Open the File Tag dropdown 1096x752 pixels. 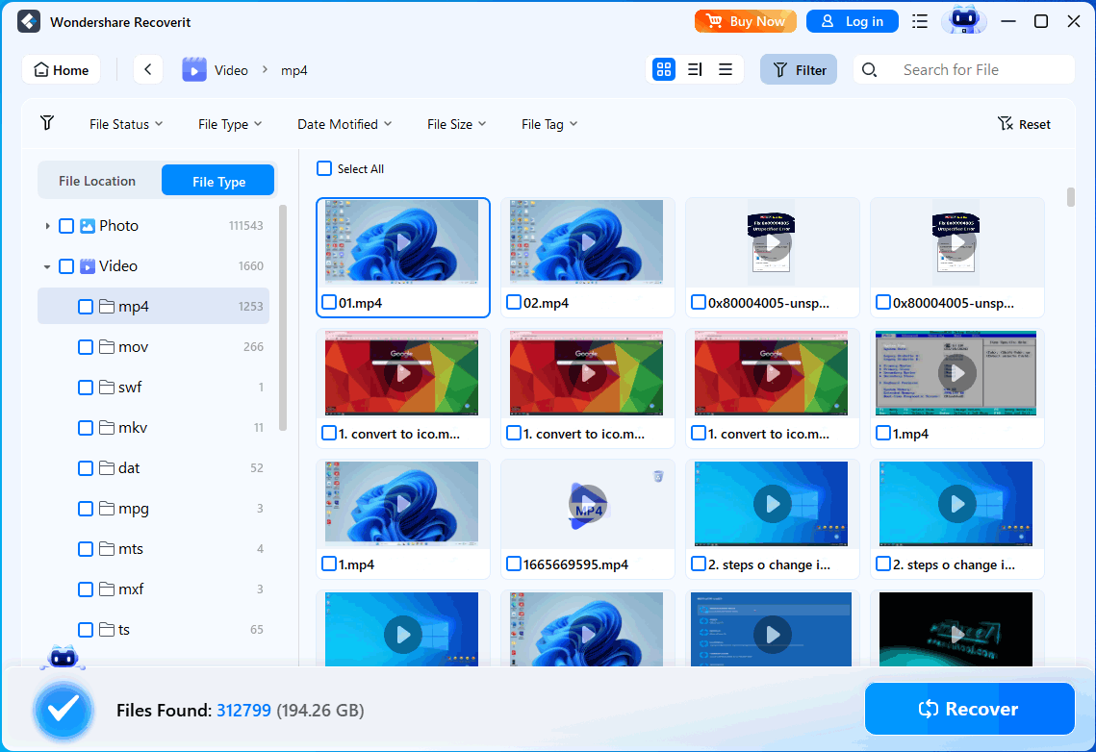(549, 124)
